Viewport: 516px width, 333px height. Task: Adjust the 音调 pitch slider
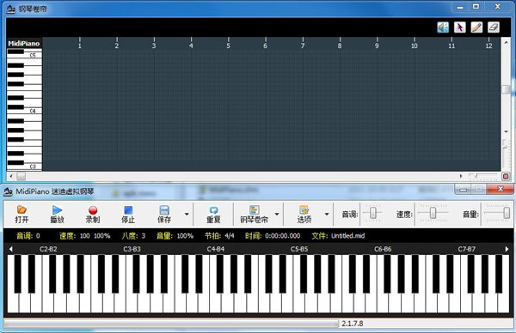pos(373,213)
